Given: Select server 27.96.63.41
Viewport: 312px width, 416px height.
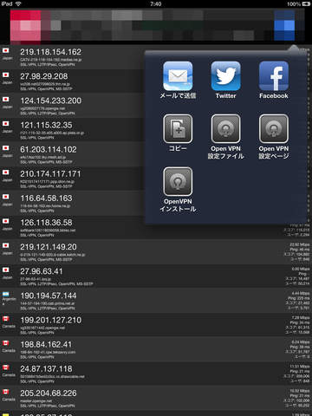Looking at the screenshot, I should [x=156, y=276].
